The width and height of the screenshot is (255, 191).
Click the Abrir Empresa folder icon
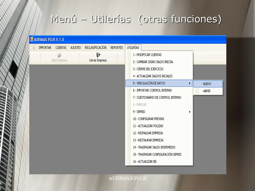click(59, 55)
